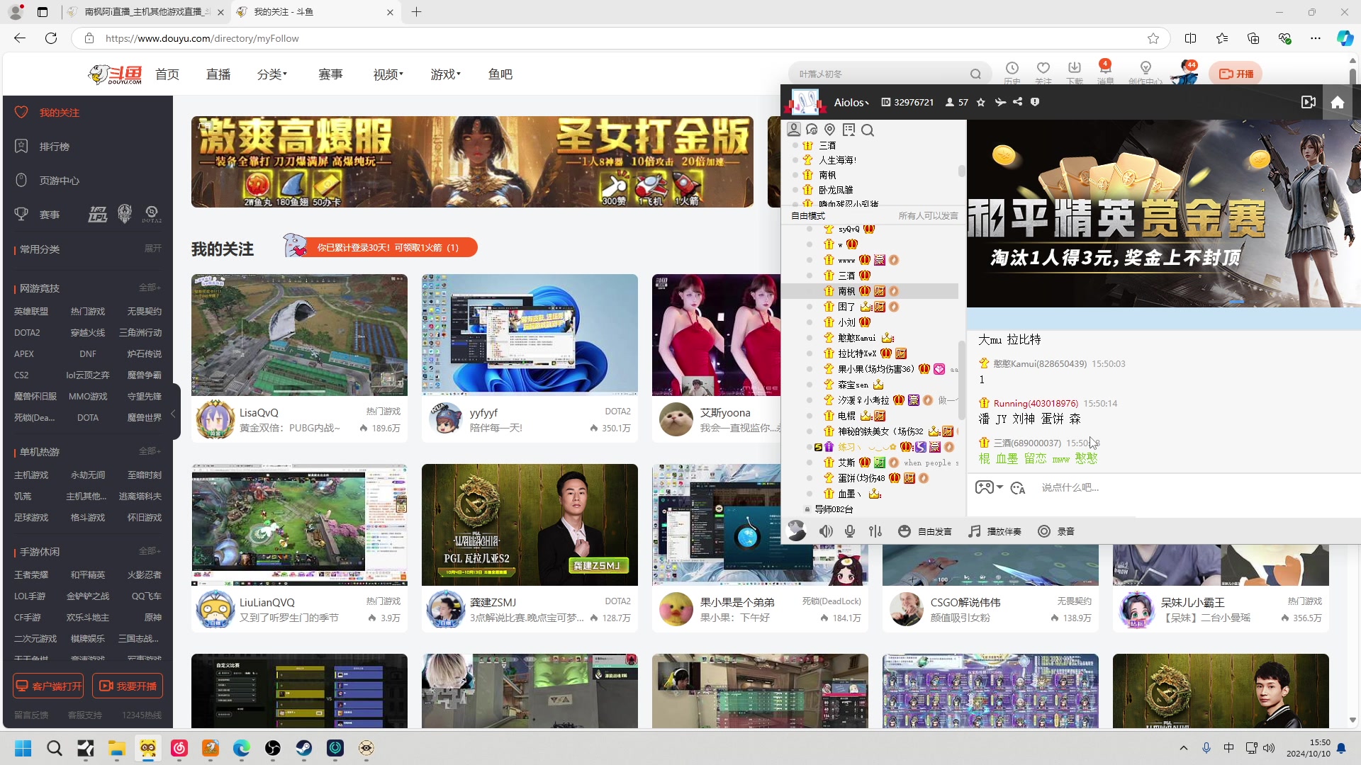1361x765 pixels.
Task: Expand 常用分类 with 展开 link
Action: (152, 249)
